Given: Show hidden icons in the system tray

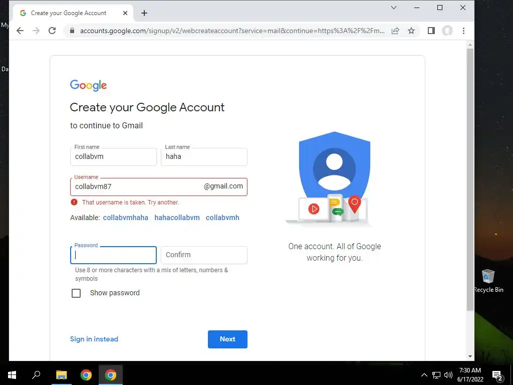Looking at the screenshot, I should [424, 375].
